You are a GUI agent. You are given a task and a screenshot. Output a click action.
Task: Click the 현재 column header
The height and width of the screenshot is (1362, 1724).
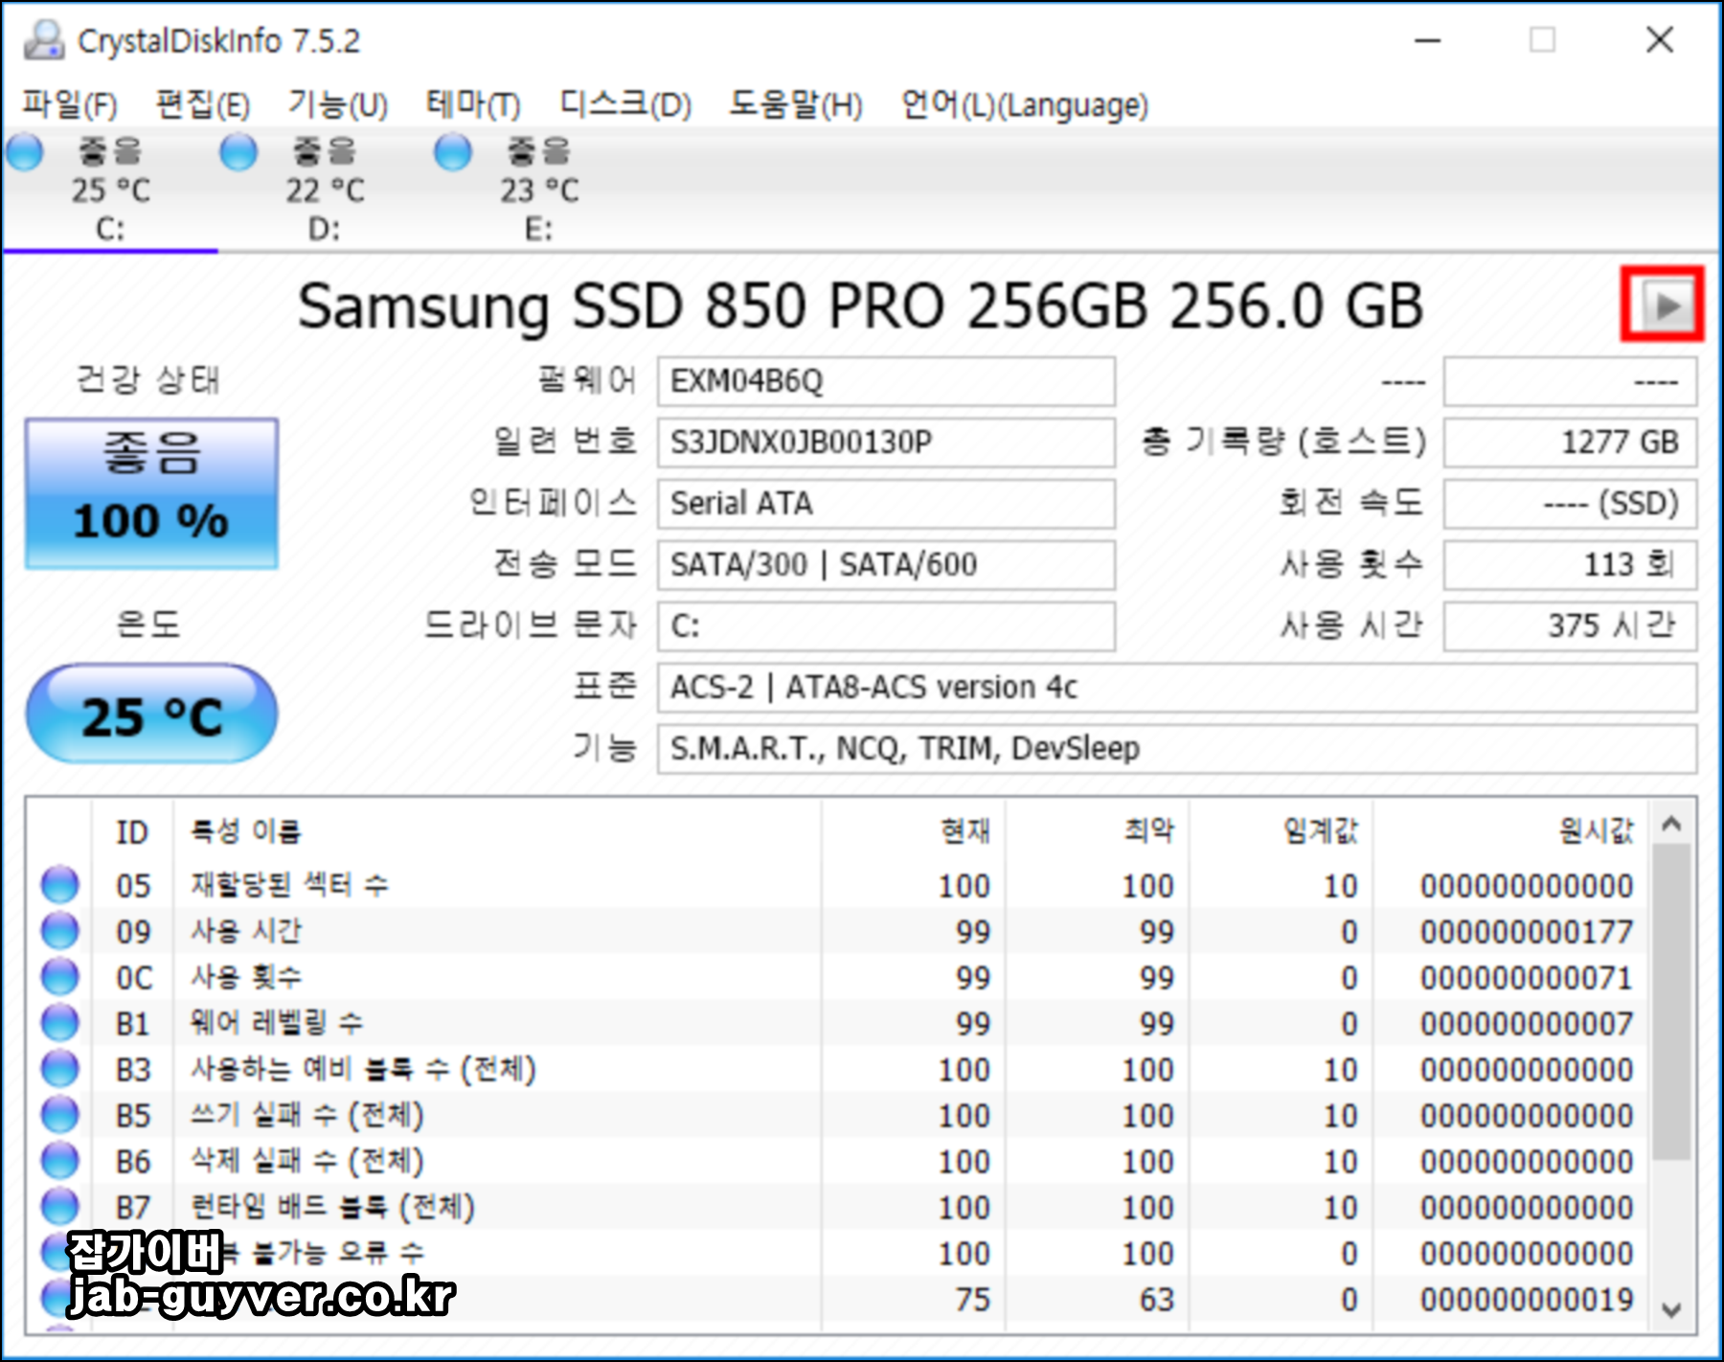click(913, 831)
